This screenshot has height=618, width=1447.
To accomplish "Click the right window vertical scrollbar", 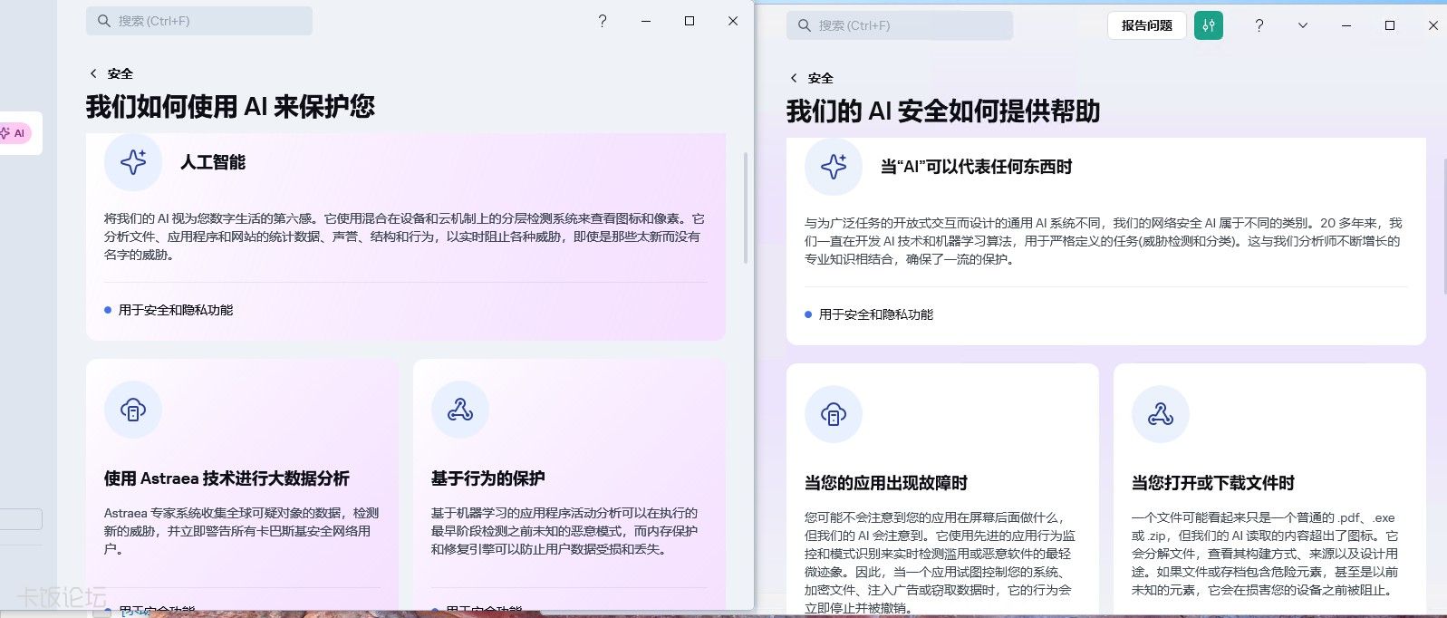I will [x=1444, y=226].
